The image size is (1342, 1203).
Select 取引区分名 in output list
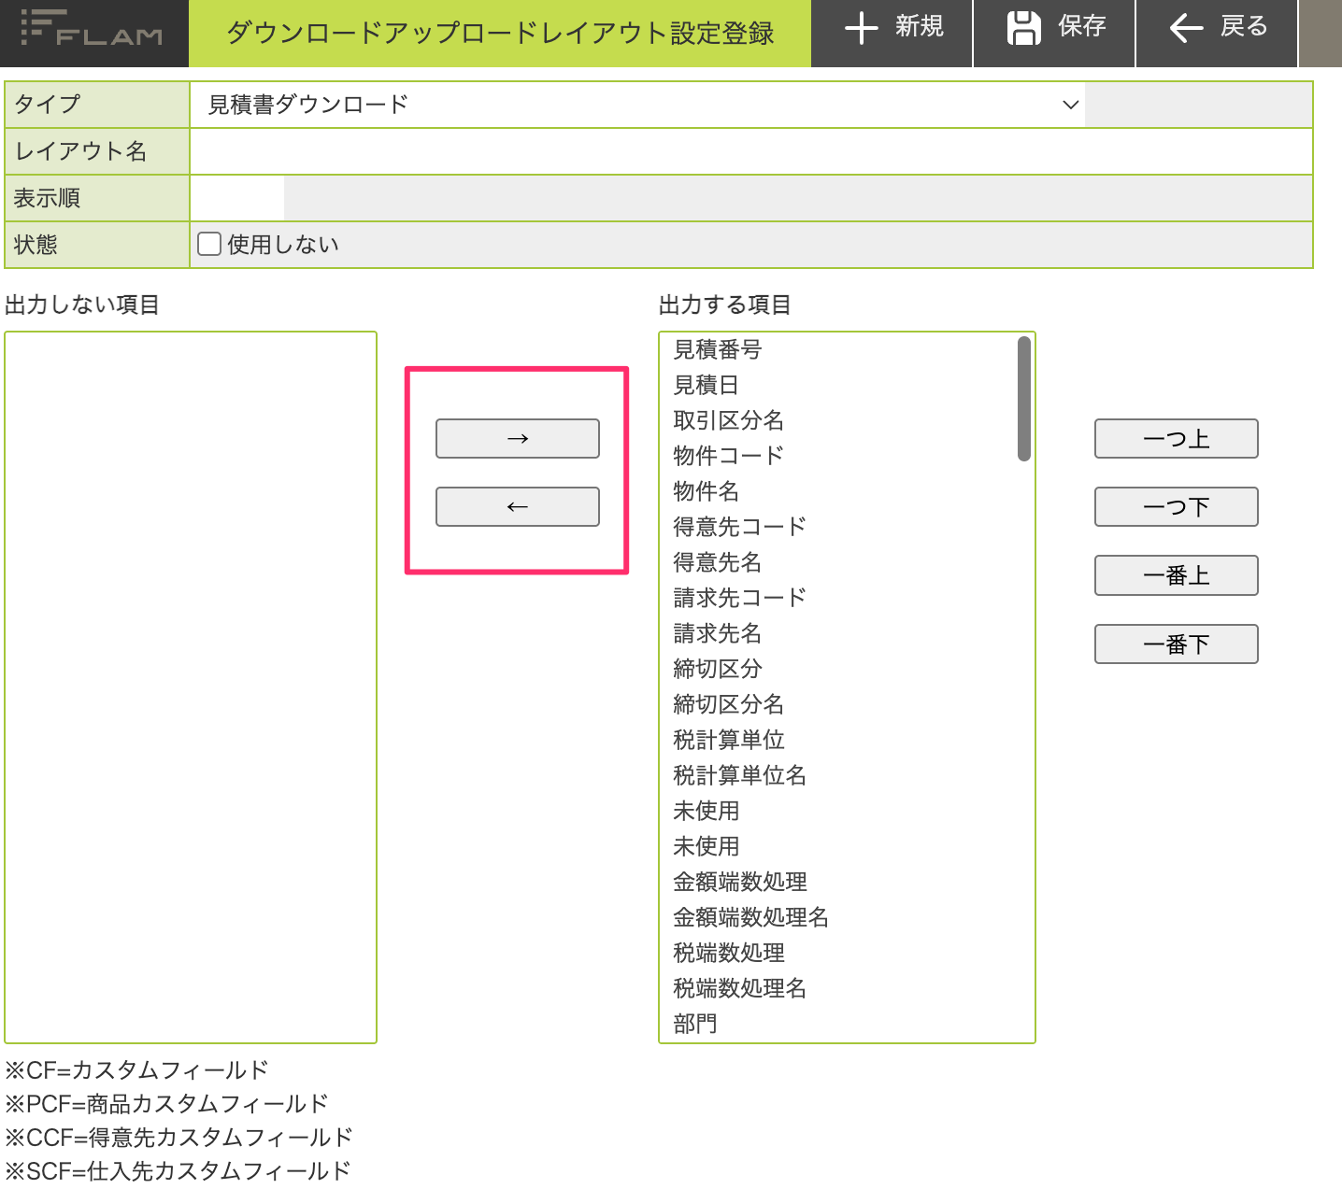[729, 420]
